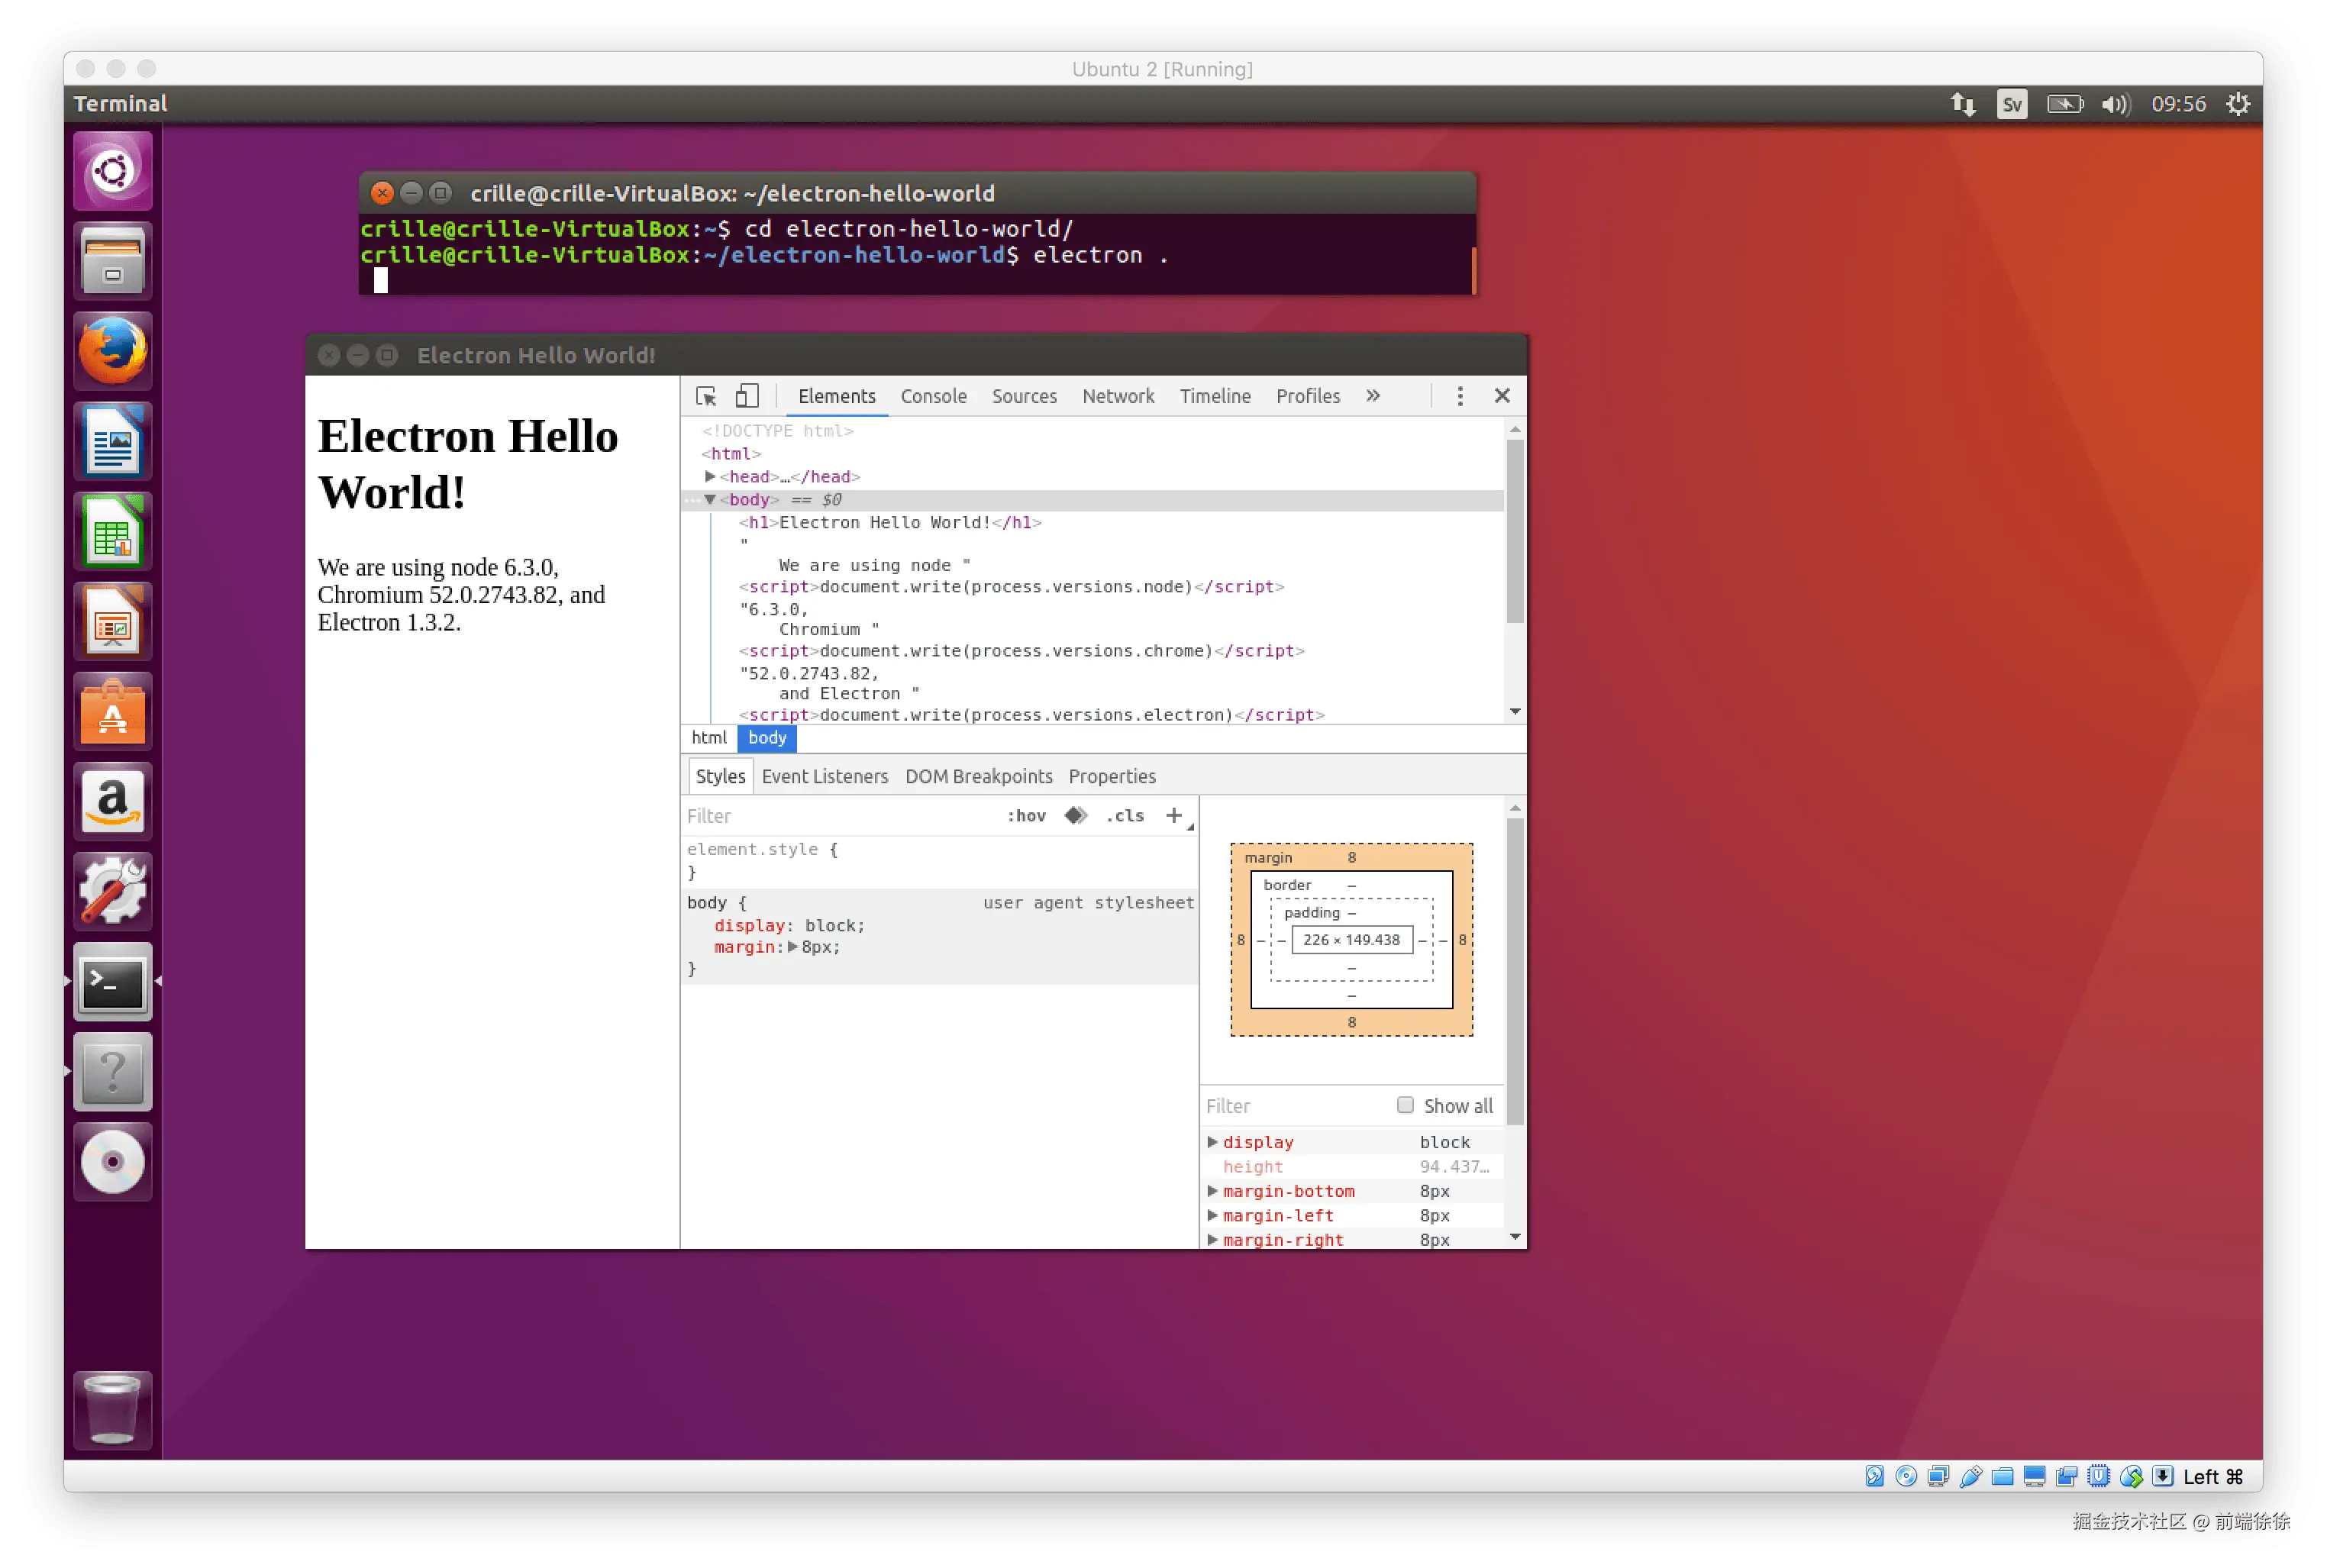The width and height of the screenshot is (2327, 1568).
Task: Click the styles Filter input field
Action: pos(840,815)
